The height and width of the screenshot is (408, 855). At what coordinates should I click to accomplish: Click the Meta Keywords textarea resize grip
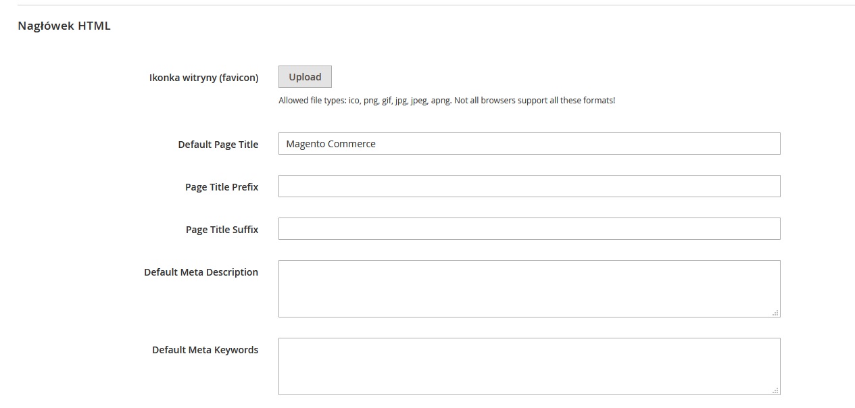tap(775, 390)
